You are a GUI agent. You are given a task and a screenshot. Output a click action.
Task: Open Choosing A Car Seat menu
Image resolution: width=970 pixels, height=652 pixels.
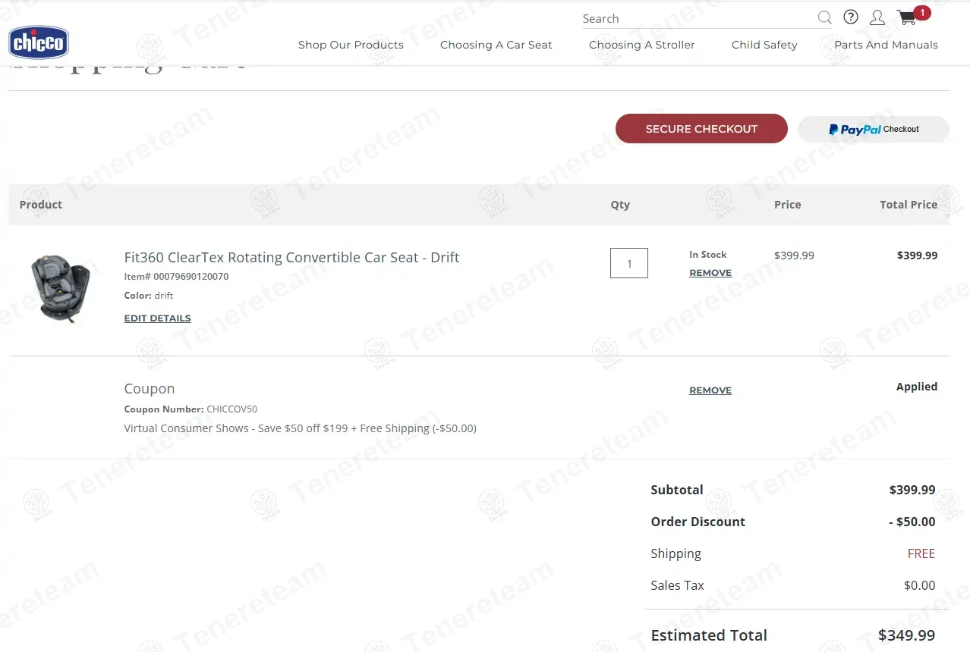tap(496, 45)
